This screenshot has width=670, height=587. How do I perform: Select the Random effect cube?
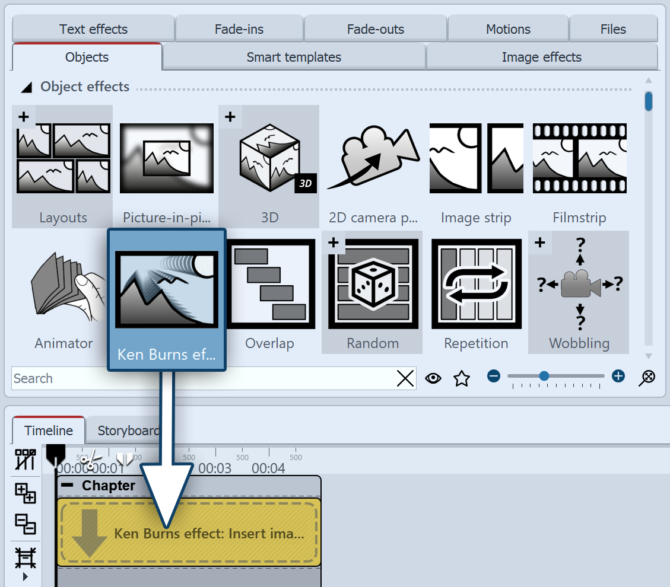372,283
